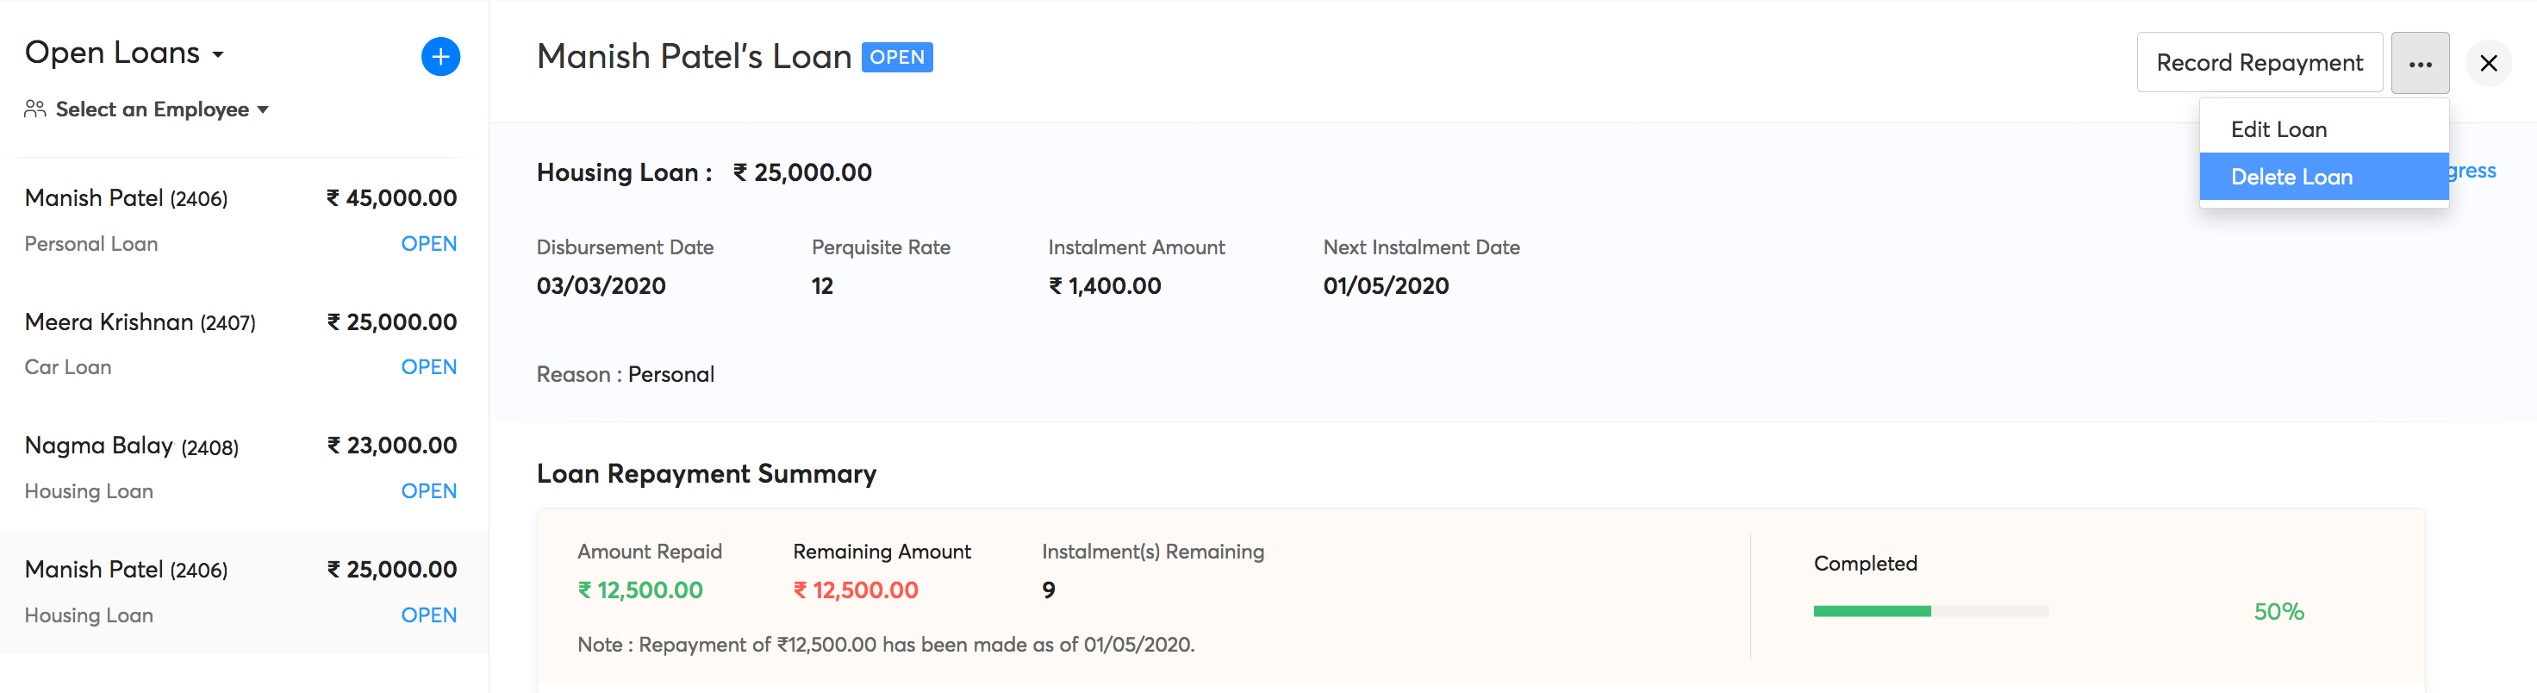
Task: Choose Edit Loan from the menu
Action: click(2278, 129)
